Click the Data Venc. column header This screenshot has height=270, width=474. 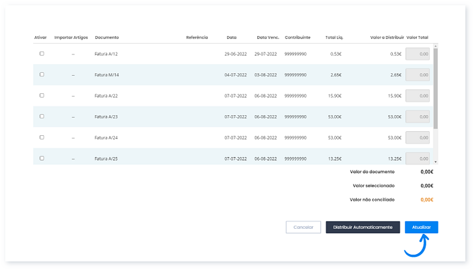coord(267,37)
